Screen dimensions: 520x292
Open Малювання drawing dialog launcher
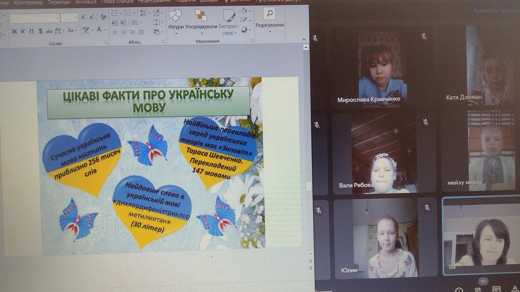[252, 41]
